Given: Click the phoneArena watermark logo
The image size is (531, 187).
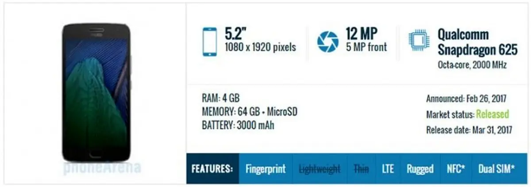Looking at the screenshot, I should point(102,168).
